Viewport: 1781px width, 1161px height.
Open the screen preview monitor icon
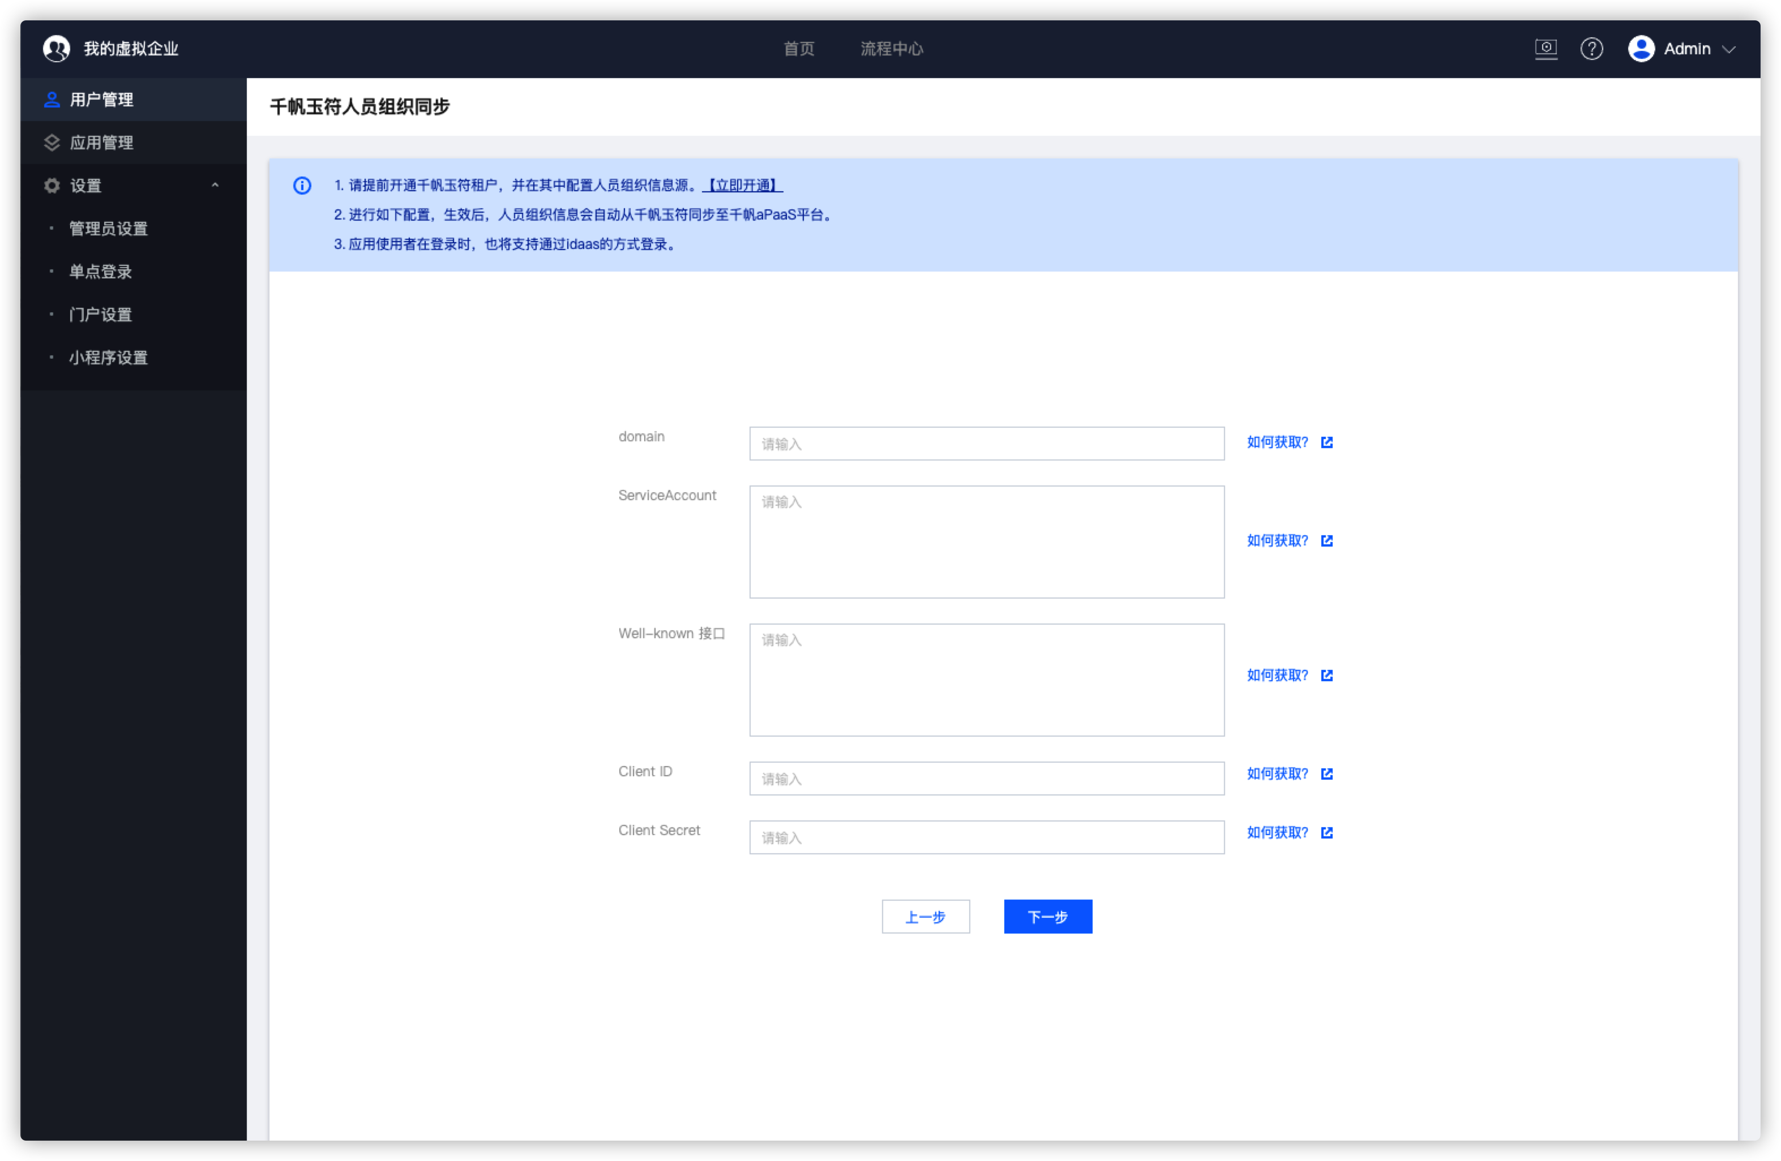click(1545, 49)
